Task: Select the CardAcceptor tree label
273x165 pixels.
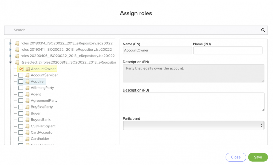Action: [x=42, y=133]
